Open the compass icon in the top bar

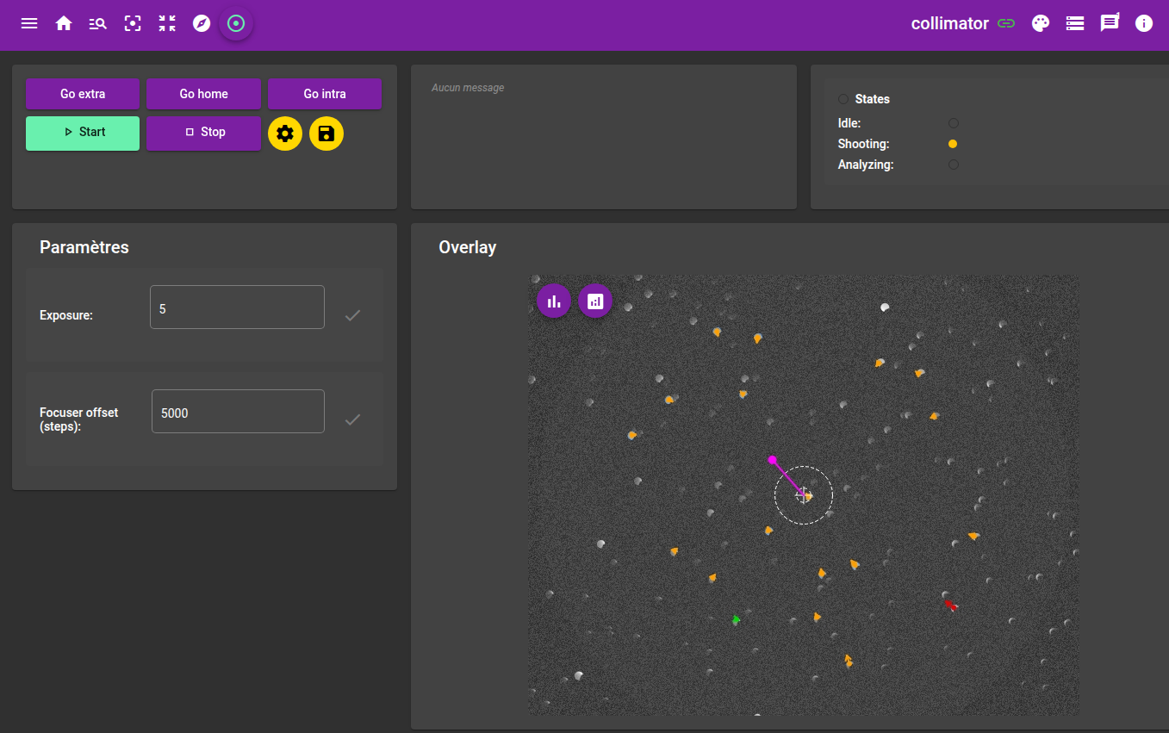[202, 23]
